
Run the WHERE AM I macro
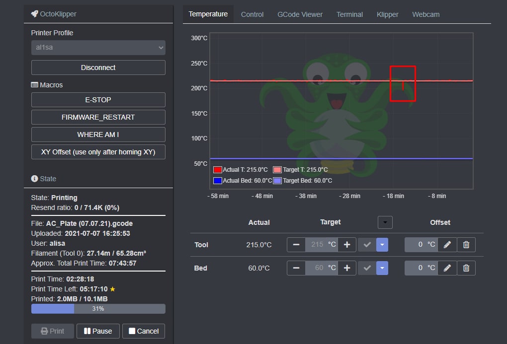click(98, 135)
